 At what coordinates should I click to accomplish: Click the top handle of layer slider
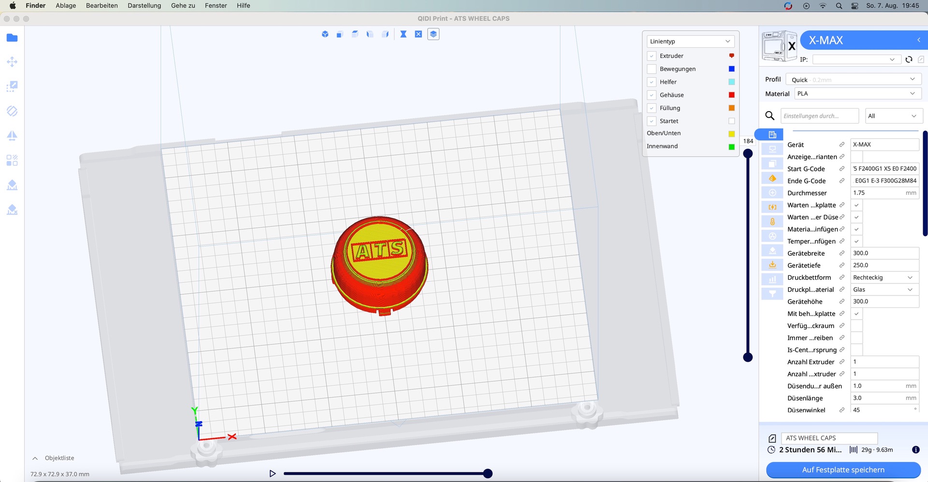click(748, 154)
